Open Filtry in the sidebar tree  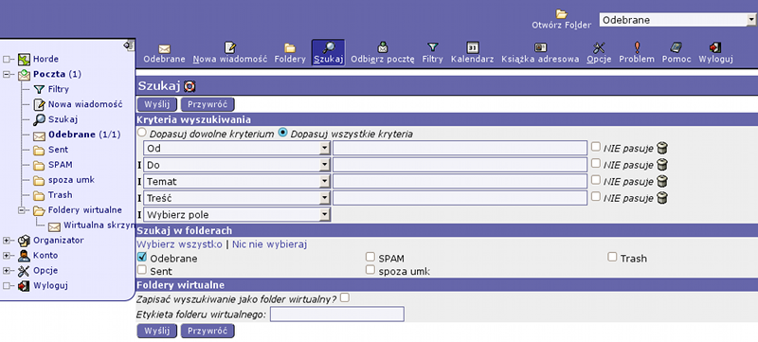59,89
